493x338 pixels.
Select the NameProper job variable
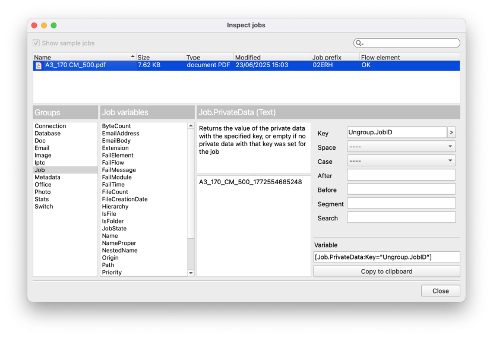coord(119,243)
